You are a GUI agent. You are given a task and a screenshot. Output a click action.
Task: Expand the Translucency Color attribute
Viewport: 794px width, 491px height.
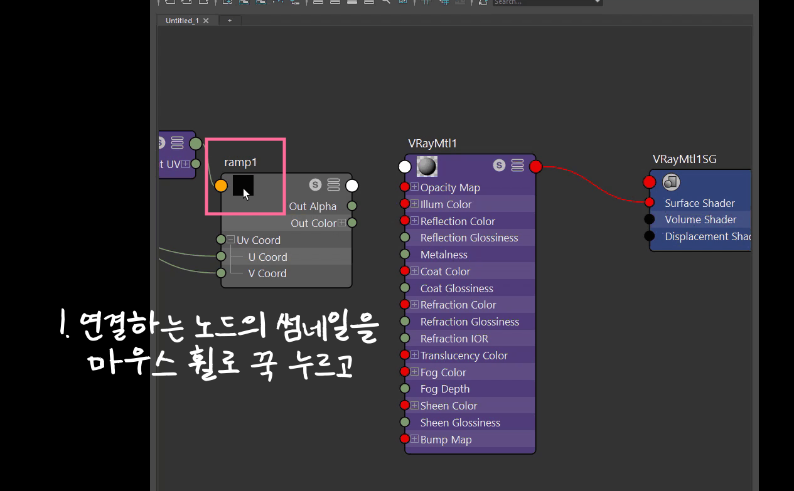tap(414, 355)
